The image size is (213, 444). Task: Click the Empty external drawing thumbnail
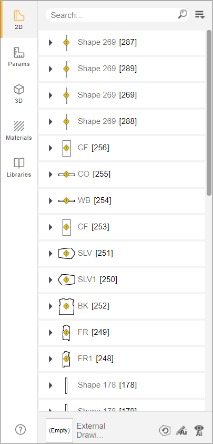click(x=59, y=430)
